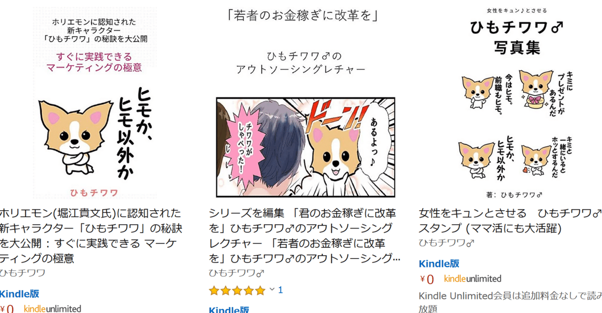
Task: Open the 女性をキュンとさせる stamp book title
Action: point(510,221)
